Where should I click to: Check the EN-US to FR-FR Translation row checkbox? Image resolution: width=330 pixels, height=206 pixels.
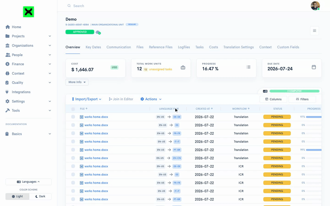pyautogui.click(x=73, y=133)
